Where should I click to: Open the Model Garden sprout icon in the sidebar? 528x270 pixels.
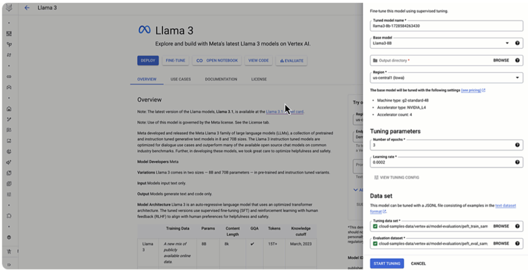9,45
